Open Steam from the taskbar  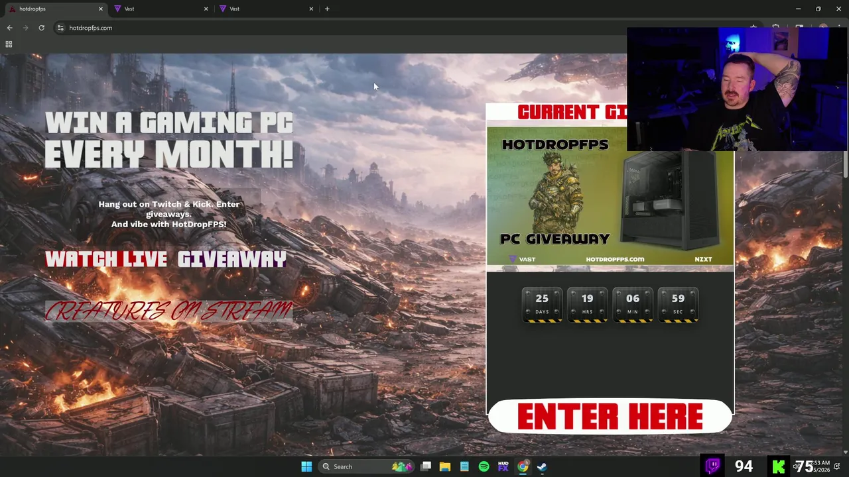tap(542, 466)
